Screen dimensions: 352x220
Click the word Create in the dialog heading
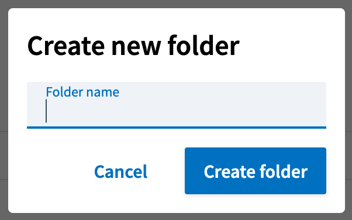(x=66, y=46)
